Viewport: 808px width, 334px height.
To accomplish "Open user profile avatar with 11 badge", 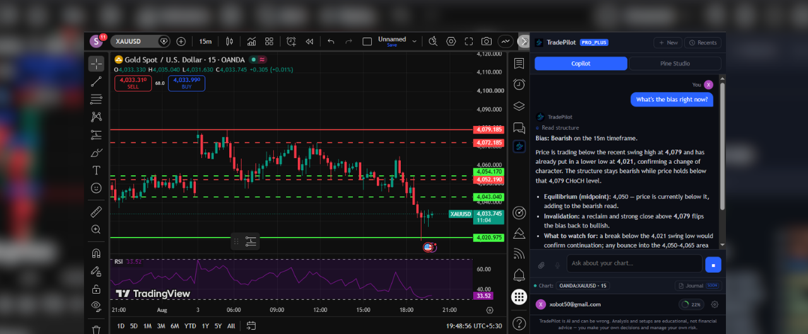I will [97, 41].
